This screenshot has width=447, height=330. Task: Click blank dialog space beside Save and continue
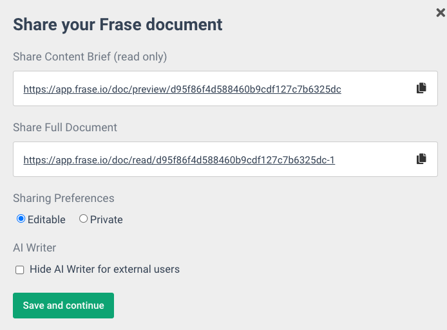tap(256, 306)
